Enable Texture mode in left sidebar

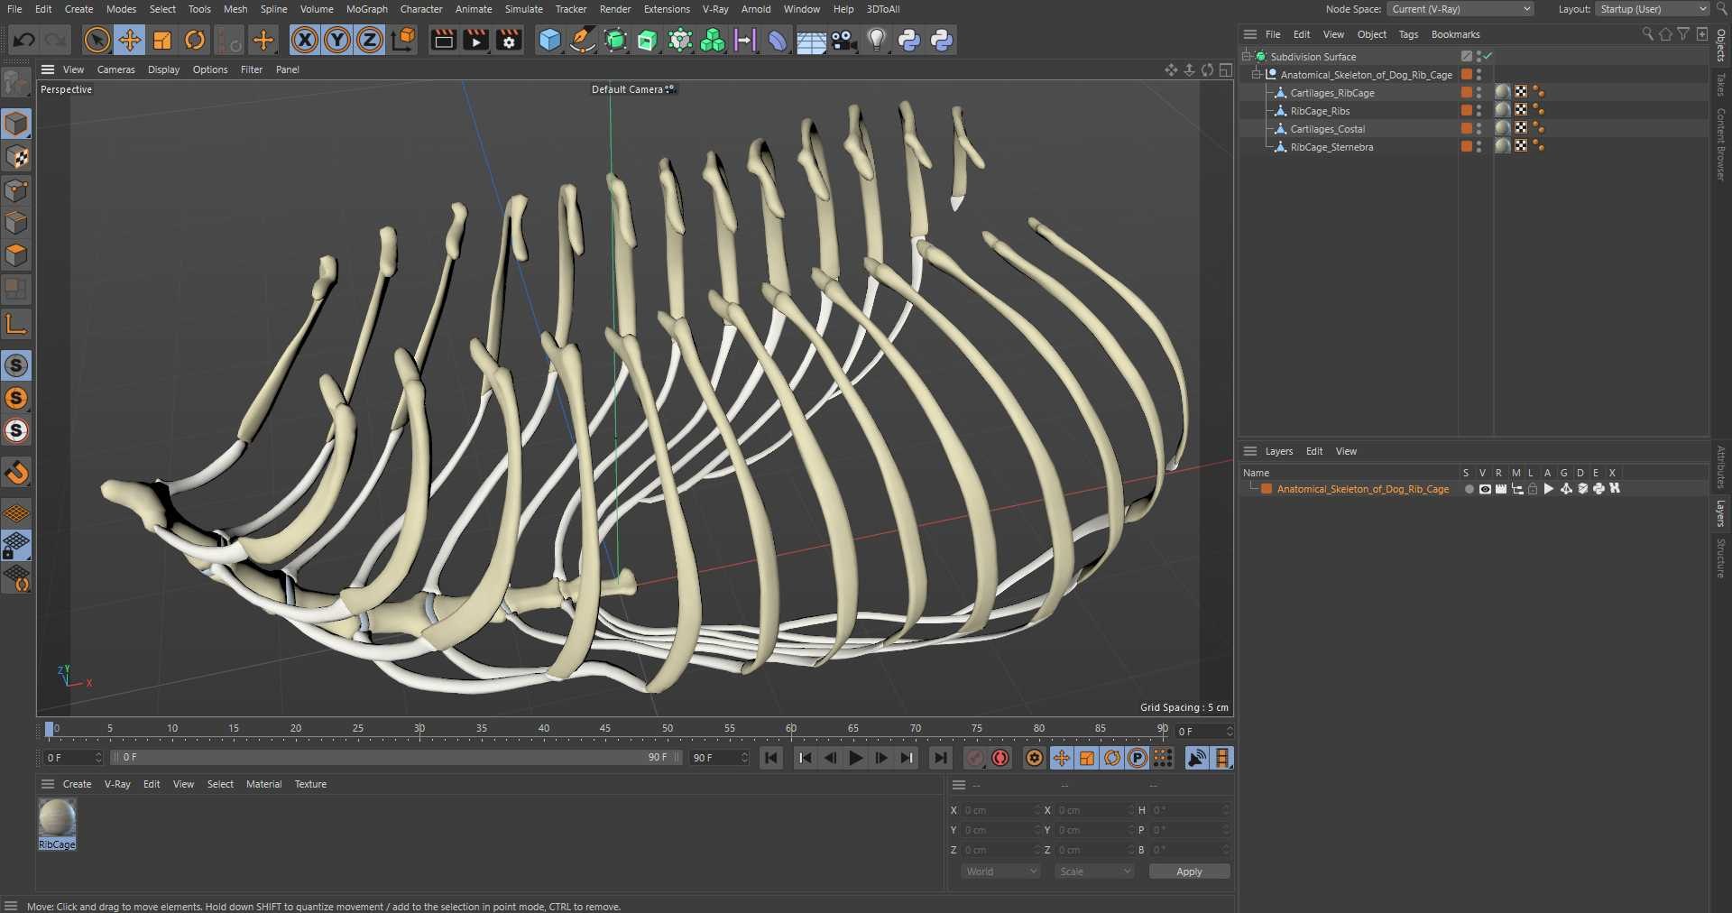pyautogui.click(x=16, y=157)
